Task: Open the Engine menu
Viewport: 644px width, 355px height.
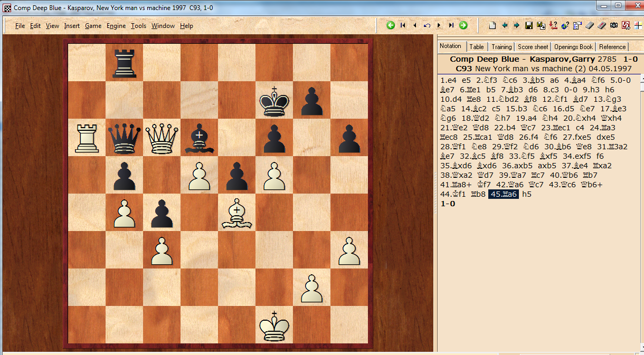Action: (116, 26)
